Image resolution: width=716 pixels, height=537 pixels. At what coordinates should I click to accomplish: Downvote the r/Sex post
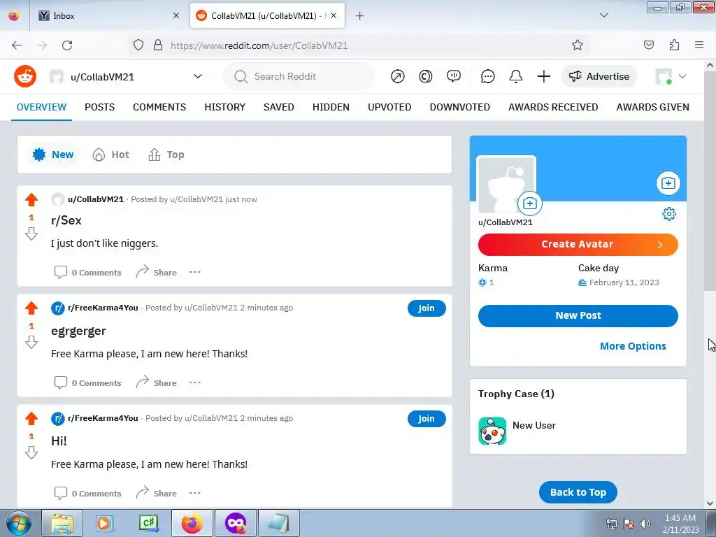pos(31,234)
